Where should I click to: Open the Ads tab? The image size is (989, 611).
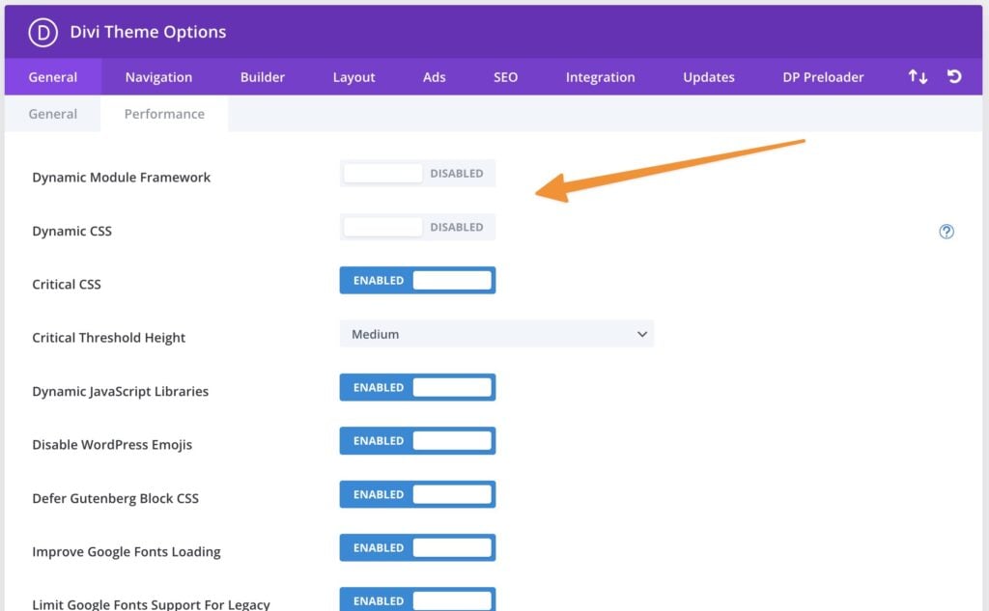434,77
